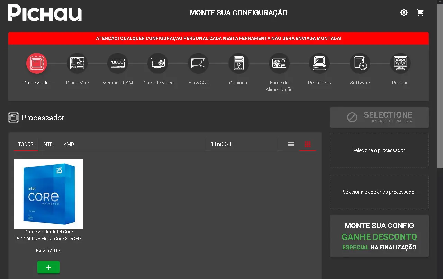Open the shopping cart icon

[421, 13]
